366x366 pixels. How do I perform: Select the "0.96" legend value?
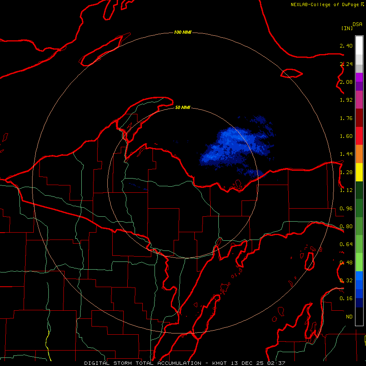tap(346, 209)
